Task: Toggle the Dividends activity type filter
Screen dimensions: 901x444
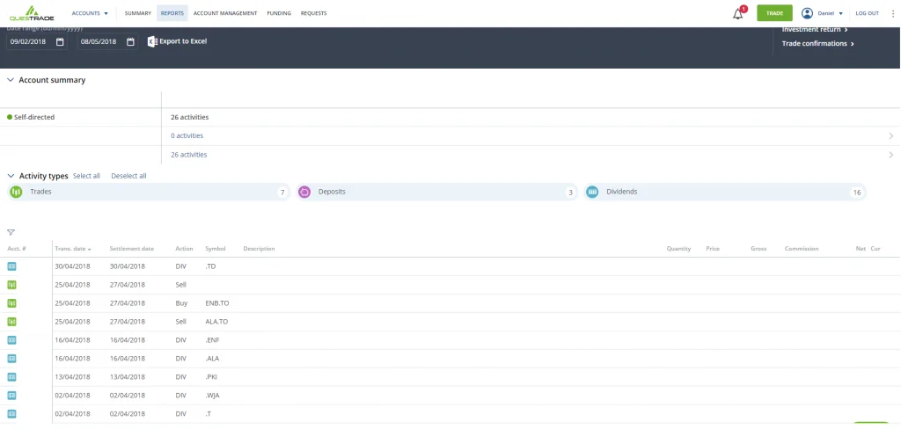Action: coord(725,192)
